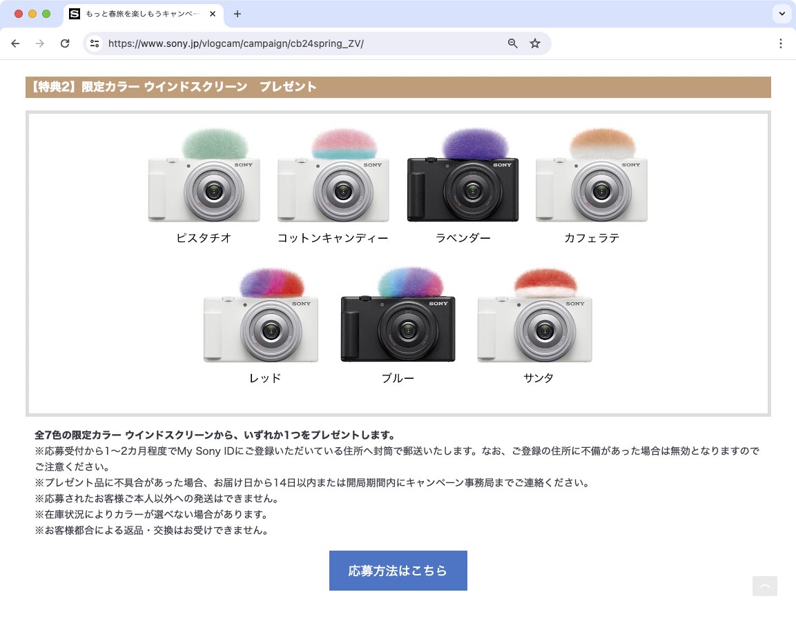Viewport: 796px width, 621px height.
Task: Click the browser reload icon
Action: pos(65,43)
